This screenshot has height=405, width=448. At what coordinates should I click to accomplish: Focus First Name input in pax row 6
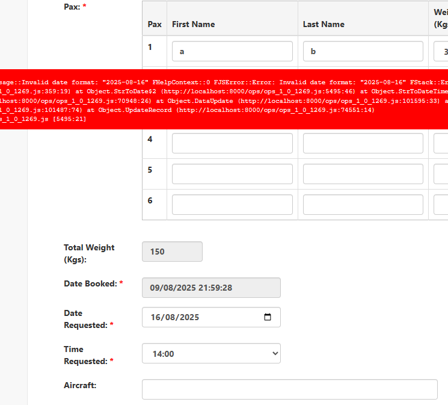[232, 205]
